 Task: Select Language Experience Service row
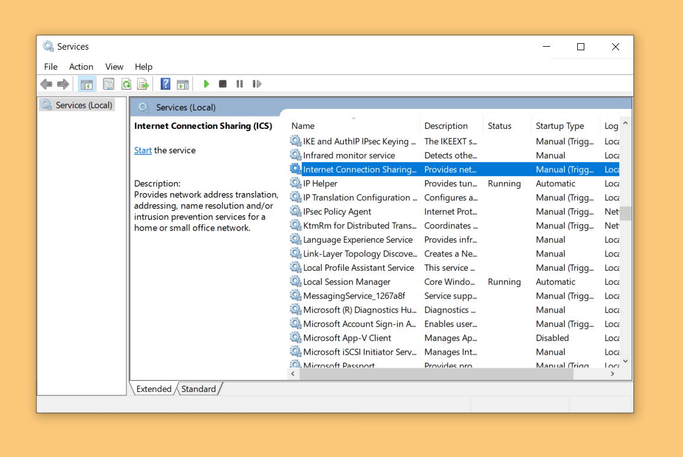pyautogui.click(x=454, y=239)
